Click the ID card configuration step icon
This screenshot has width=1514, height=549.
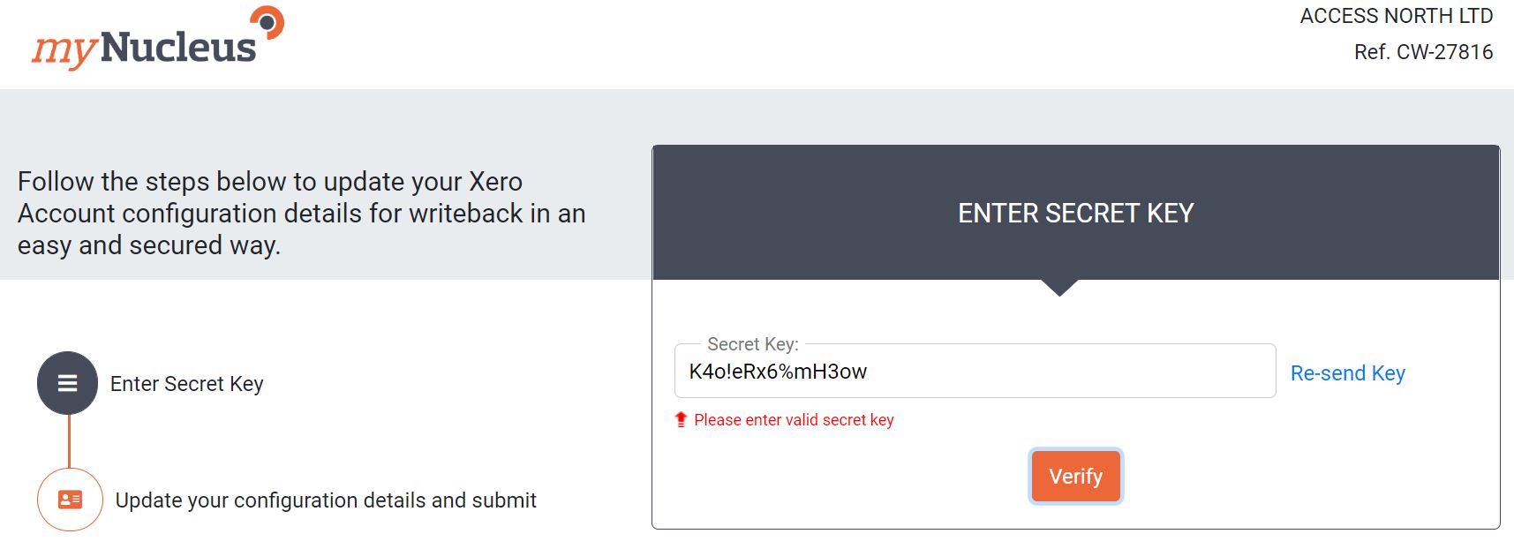tap(70, 500)
